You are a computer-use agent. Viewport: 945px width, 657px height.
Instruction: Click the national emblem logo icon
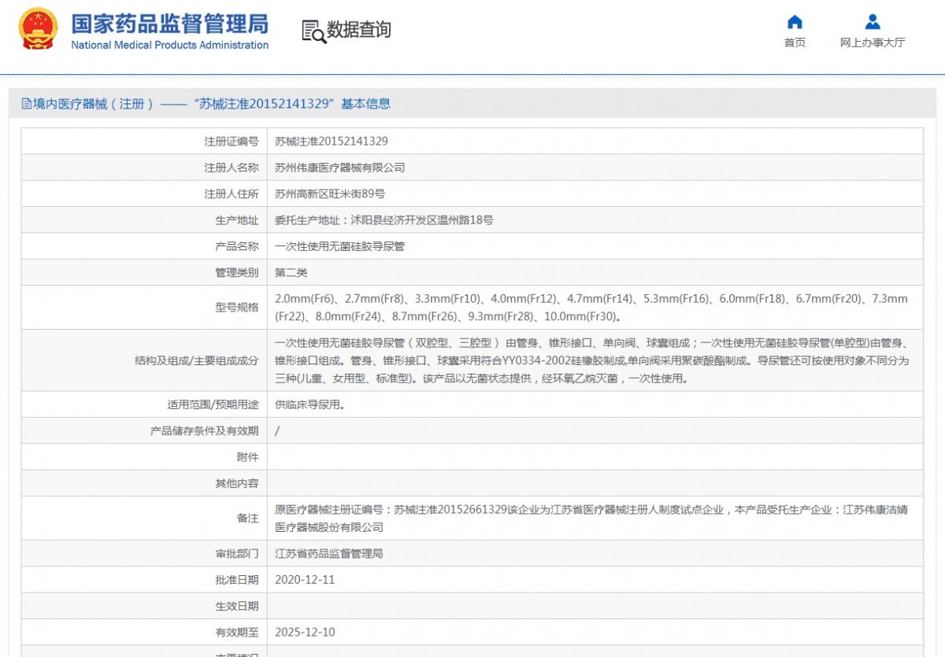pos(38,29)
